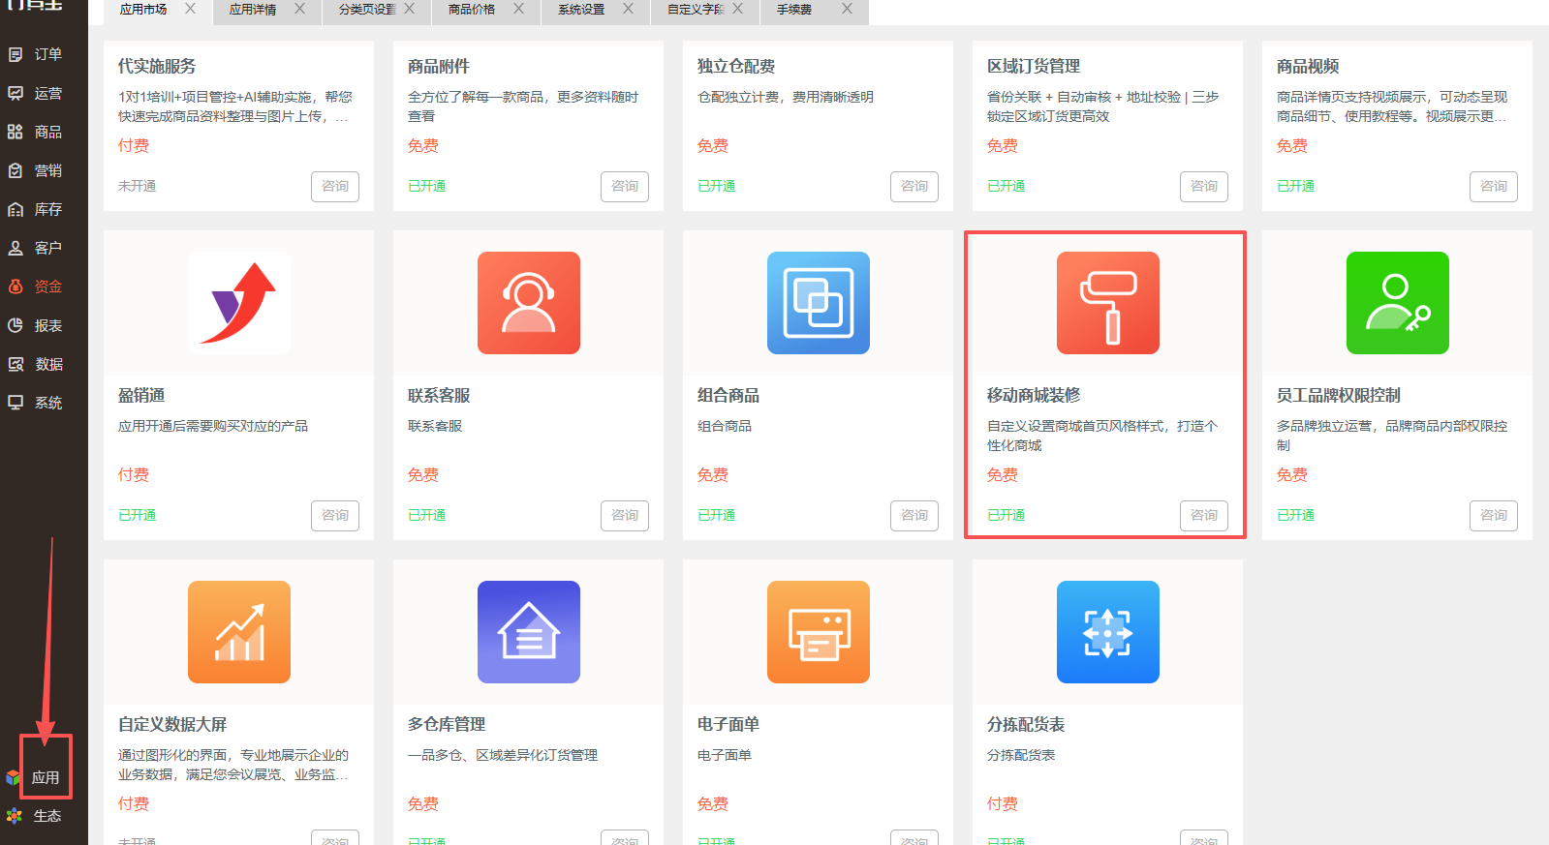The height and width of the screenshot is (845, 1549).
Task: Click 咨询 on the 代实施服务 card
Action: (x=335, y=186)
